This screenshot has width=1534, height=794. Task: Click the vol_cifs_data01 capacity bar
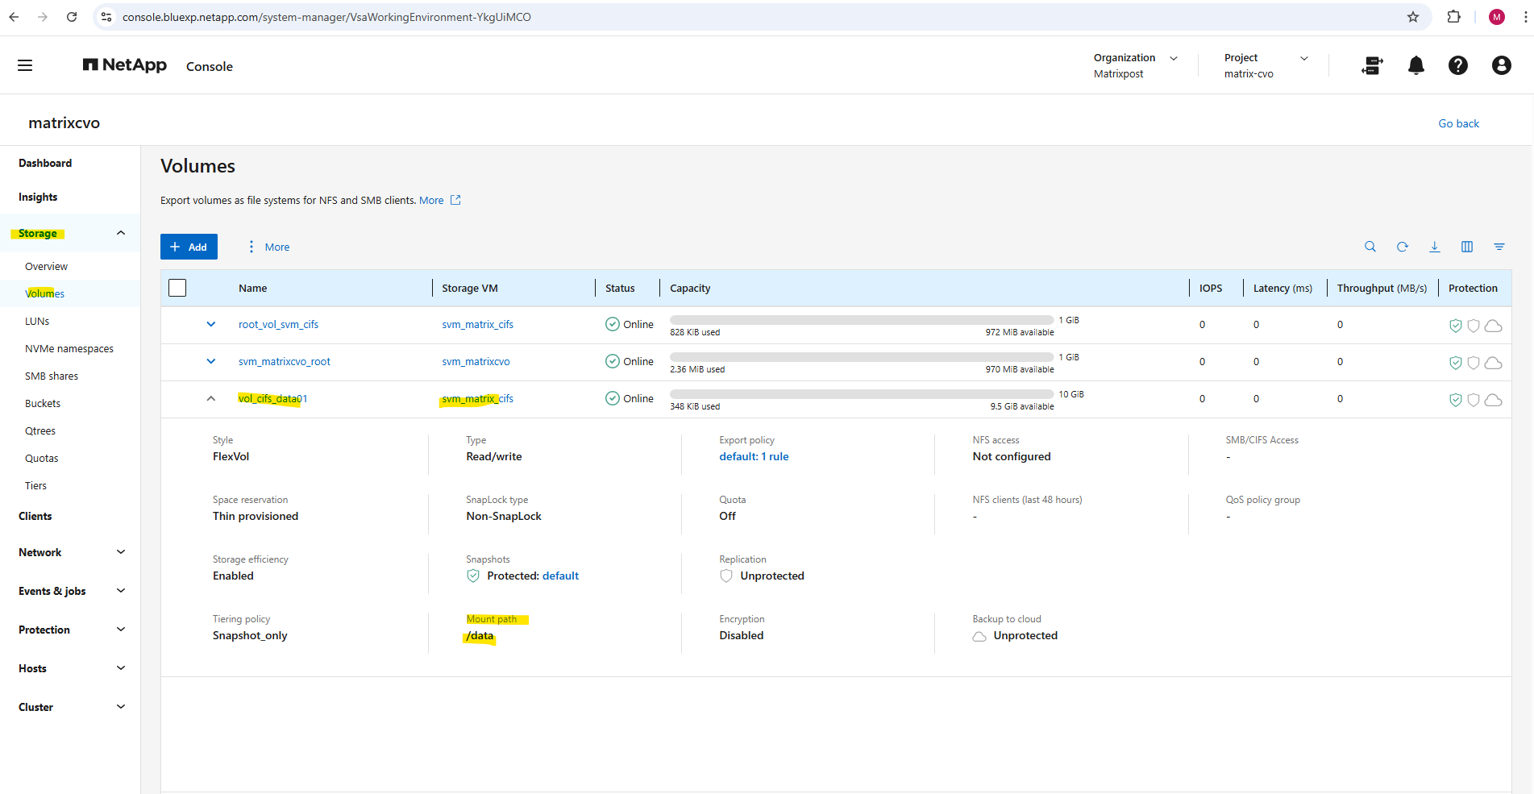coord(861,394)
